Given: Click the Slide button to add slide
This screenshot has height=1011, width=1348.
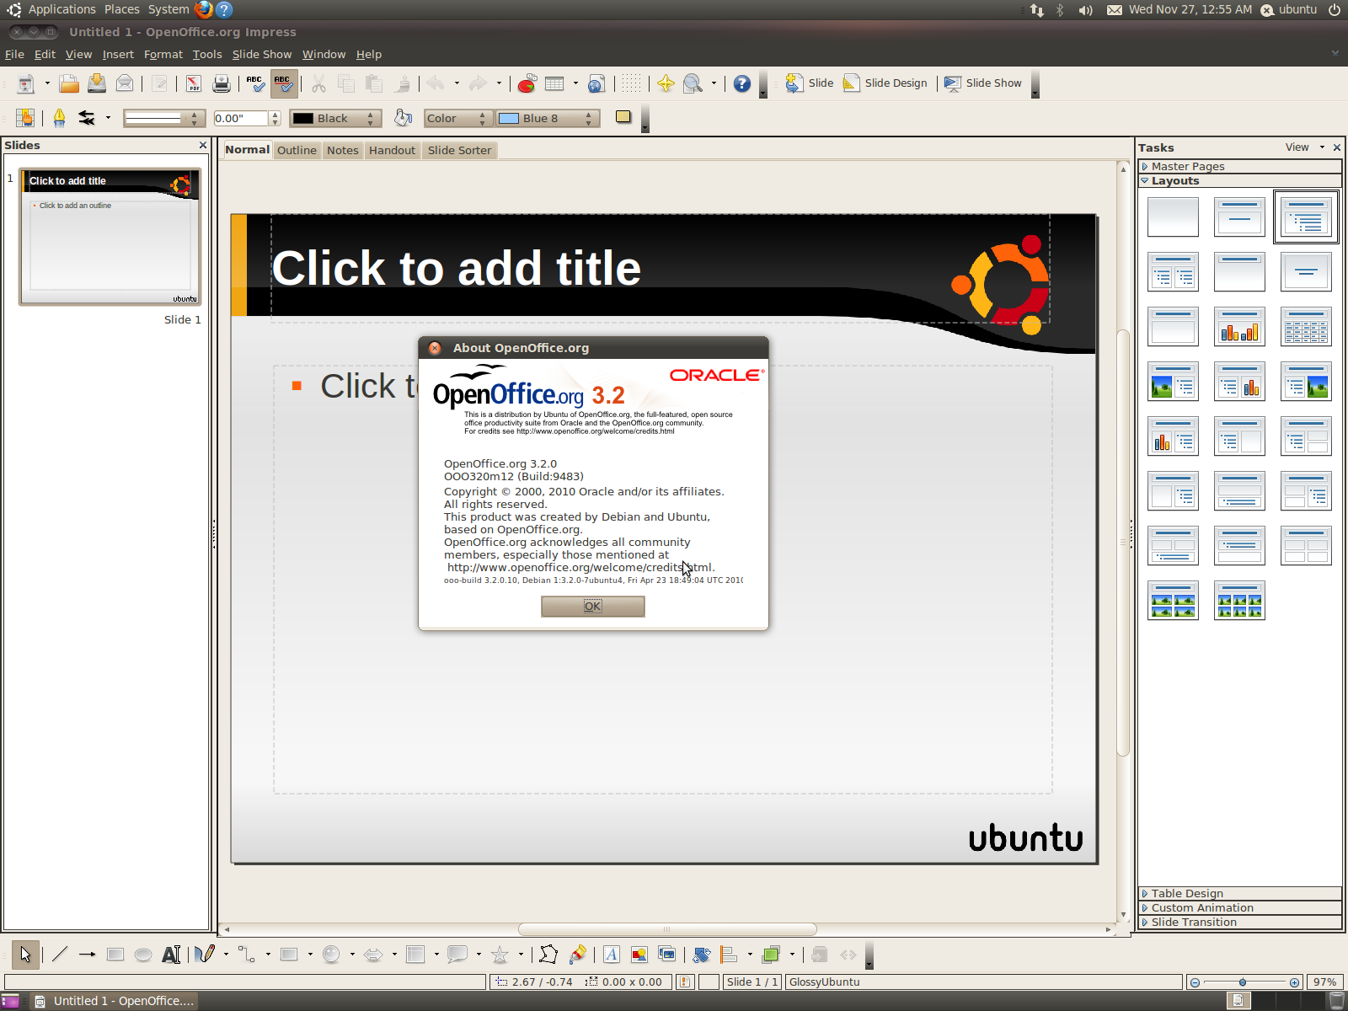Looking at the screenshot, I should pos(810,83).
